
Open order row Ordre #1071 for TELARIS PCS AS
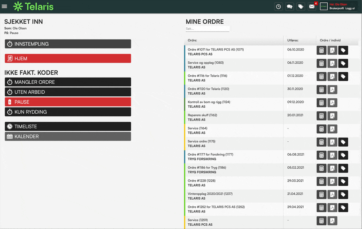[x=271, y=52]
